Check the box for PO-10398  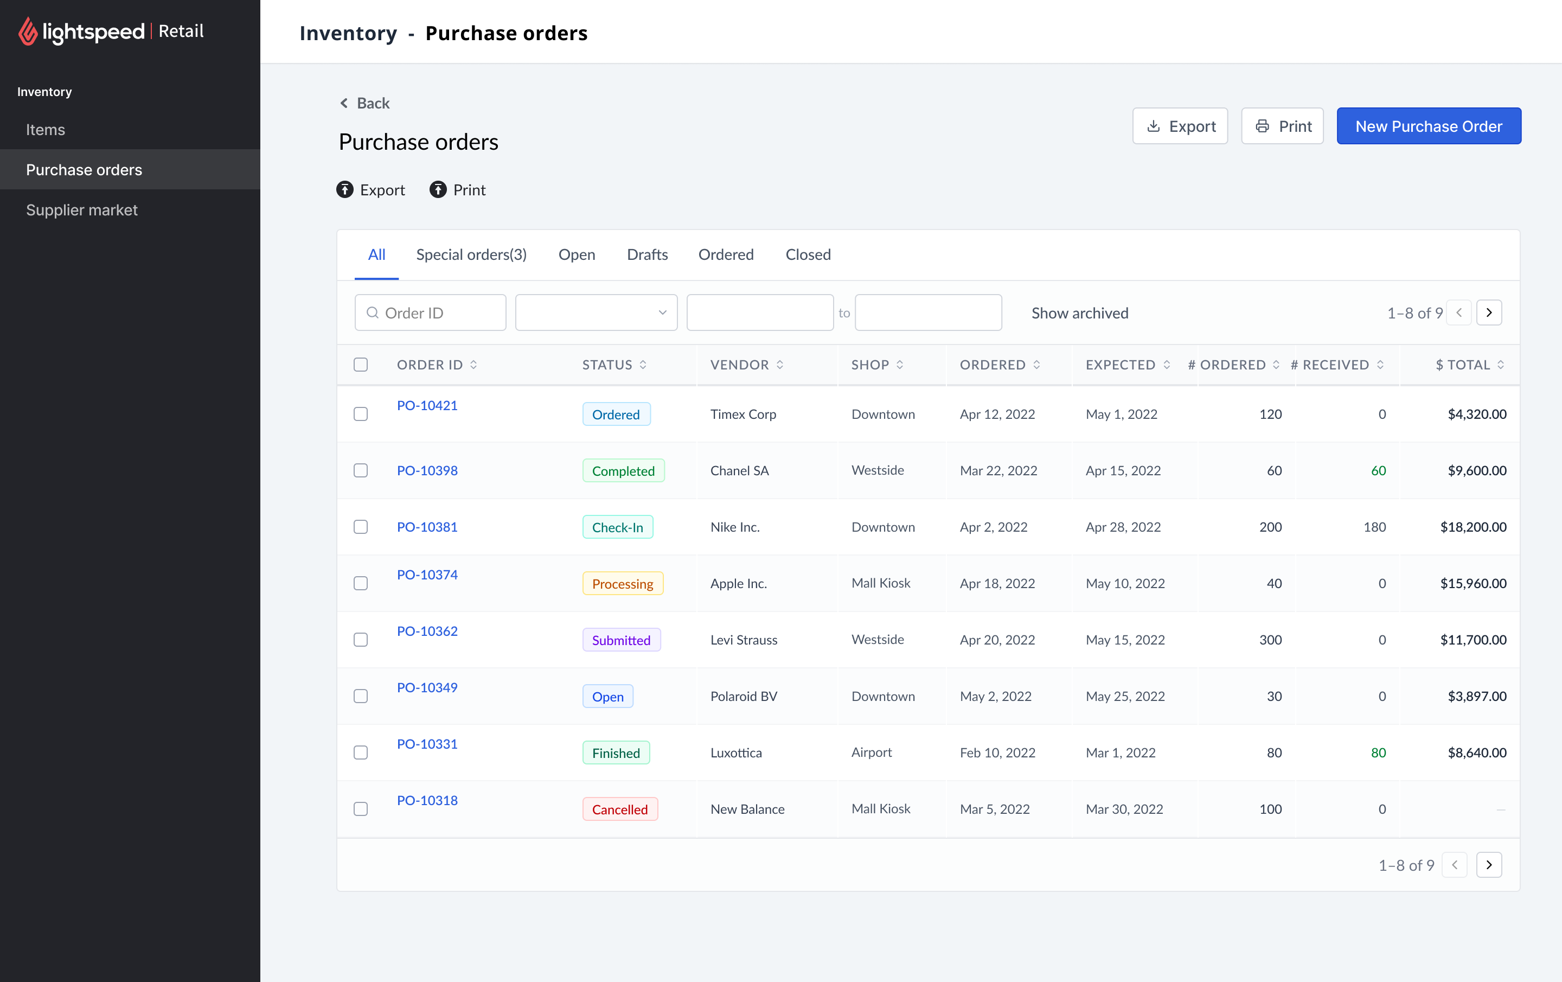[x=361, y=470]
